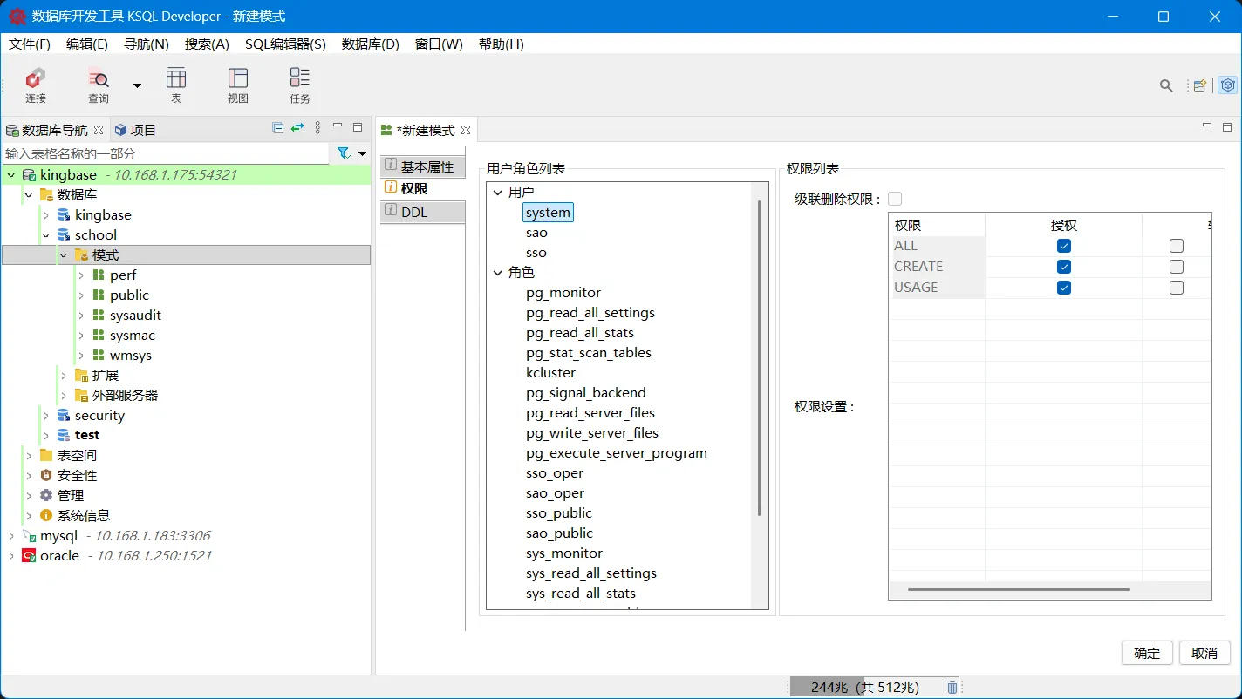Open the search magnifier at top right
Screen dimensions: 1242x699
[x=1166, y=85]
